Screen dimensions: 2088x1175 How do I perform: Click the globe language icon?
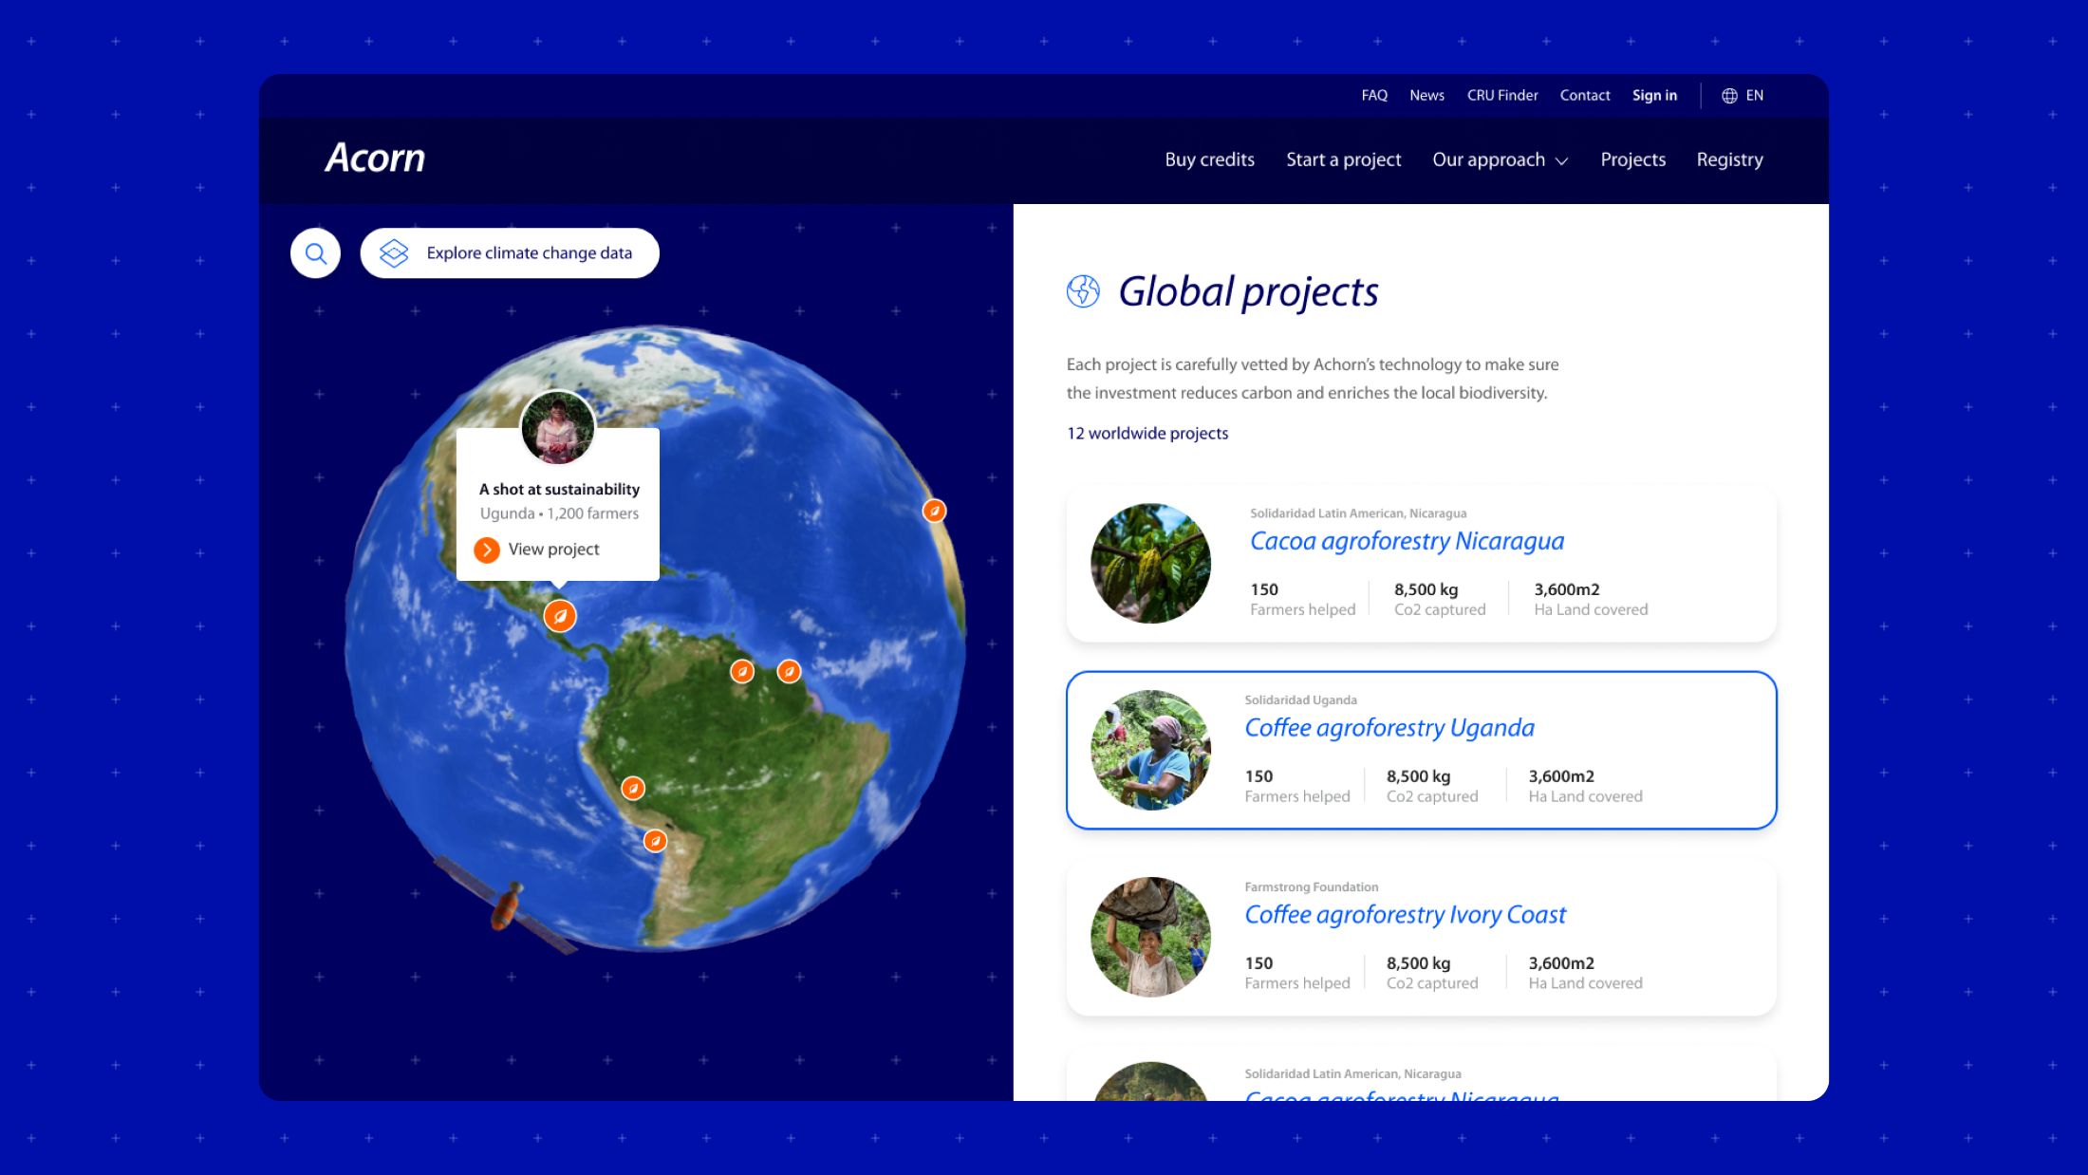tap(1729, 96)
